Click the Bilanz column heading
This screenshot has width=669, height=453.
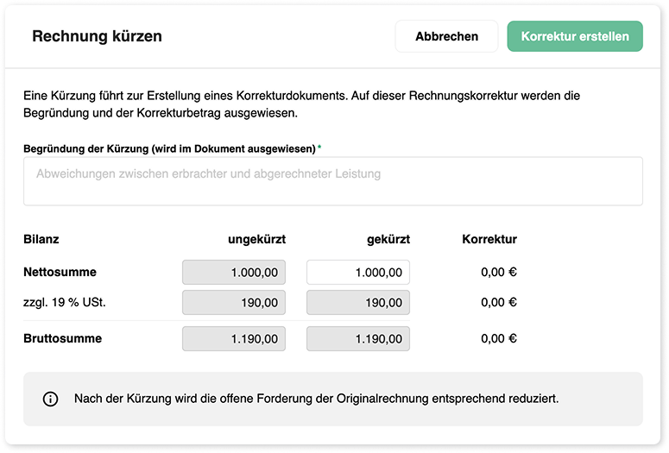click(x=41, y=239)
